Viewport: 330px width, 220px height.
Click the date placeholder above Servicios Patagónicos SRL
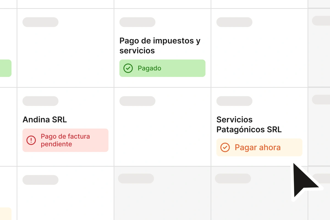point(234,101)
